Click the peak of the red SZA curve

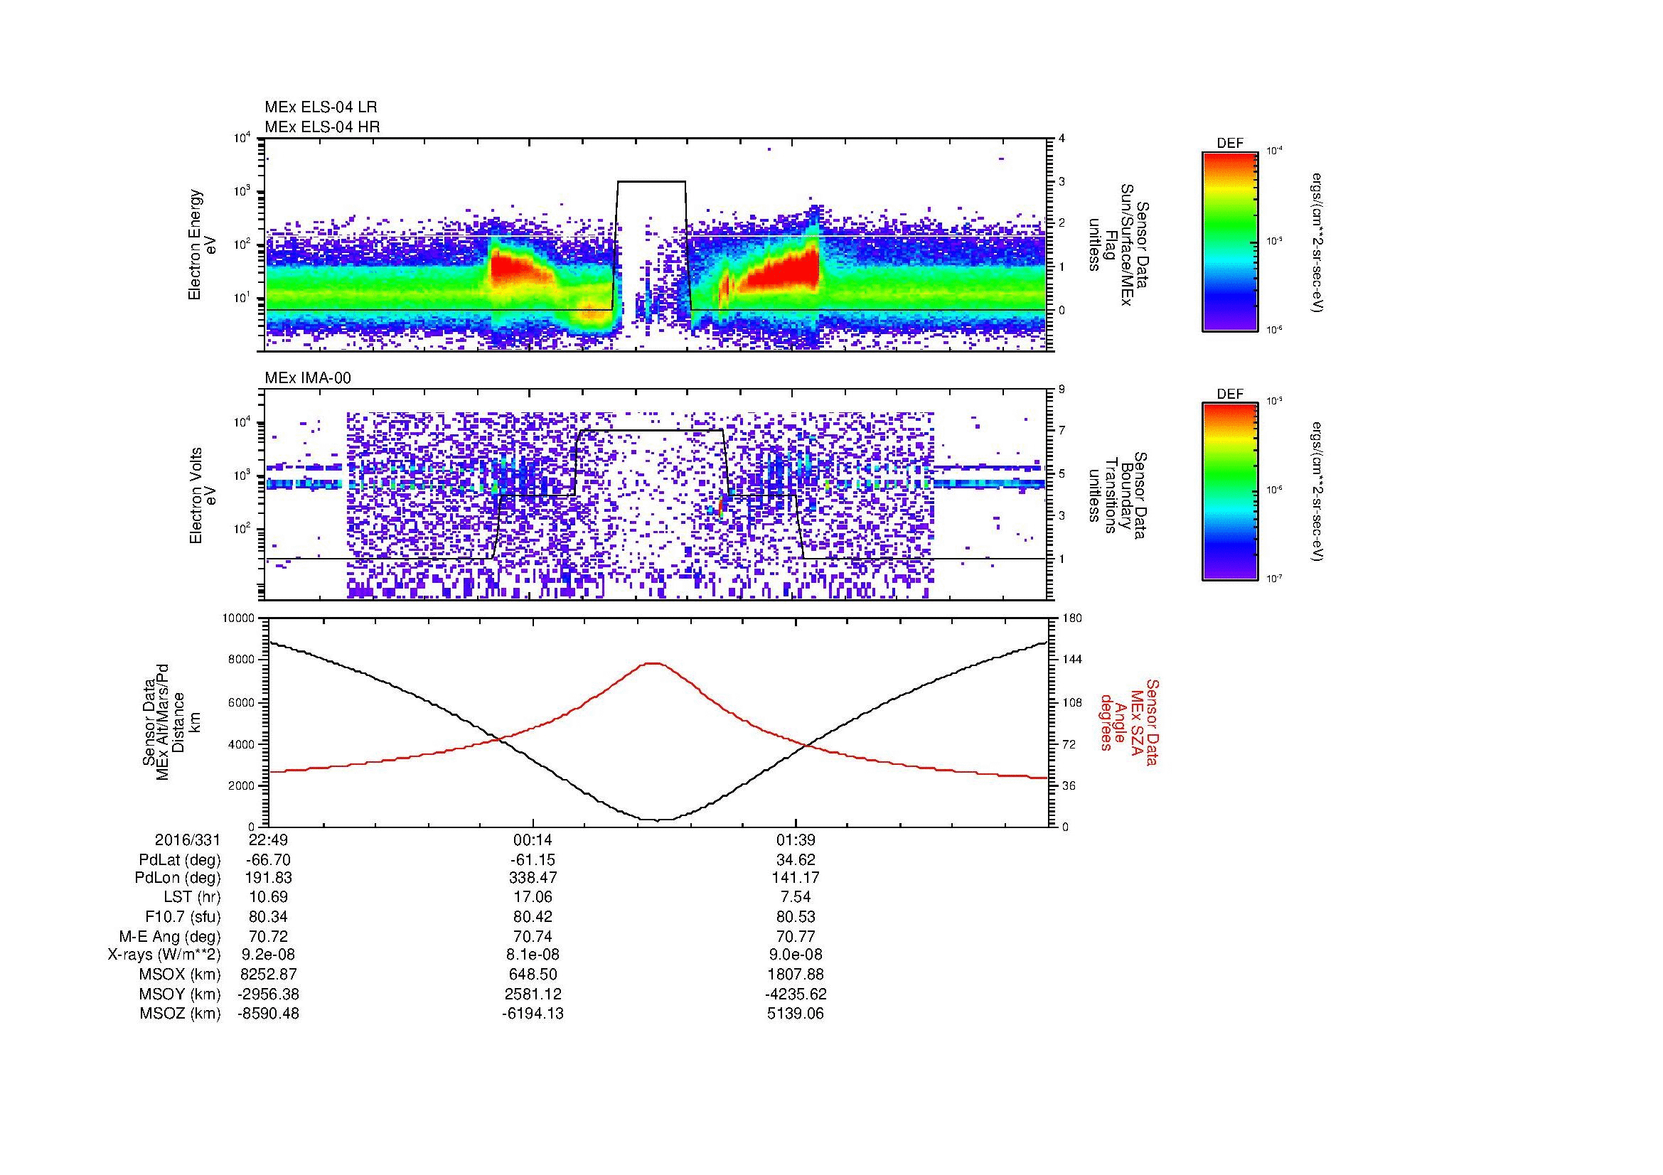click(x=654, y=663)
